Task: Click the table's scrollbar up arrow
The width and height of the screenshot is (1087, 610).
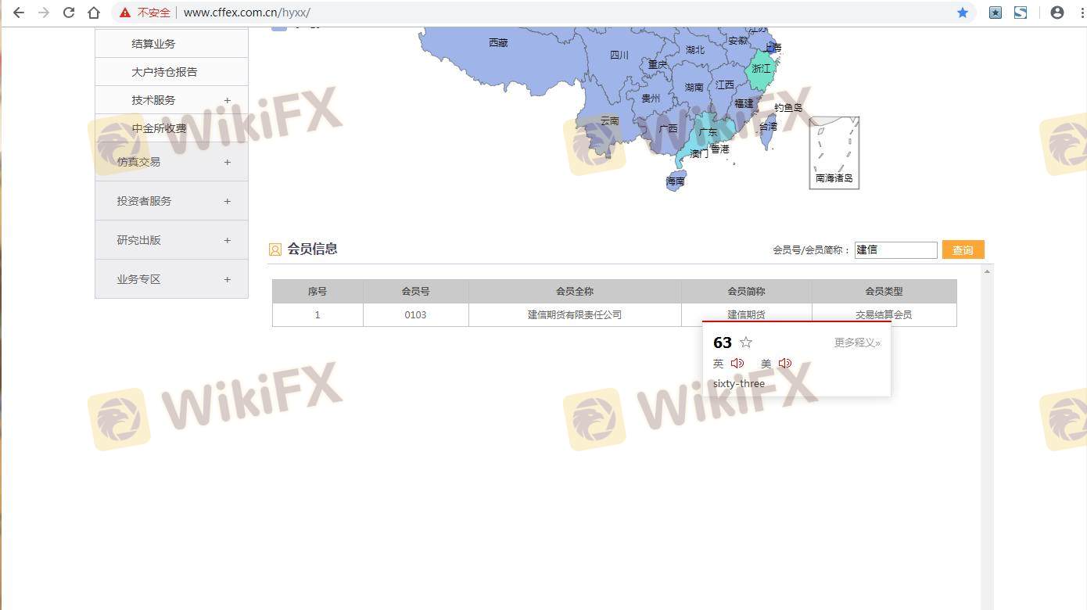Action: (x=987, y=271)
